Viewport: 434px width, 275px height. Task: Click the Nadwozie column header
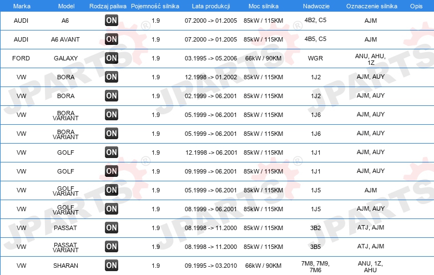click(x=316, y=6)
